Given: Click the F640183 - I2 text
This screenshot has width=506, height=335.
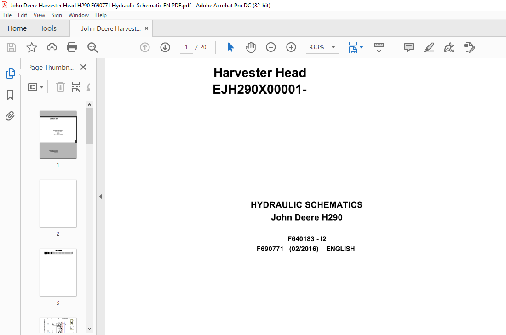Looking at the screenshot, I should [307, 239].
